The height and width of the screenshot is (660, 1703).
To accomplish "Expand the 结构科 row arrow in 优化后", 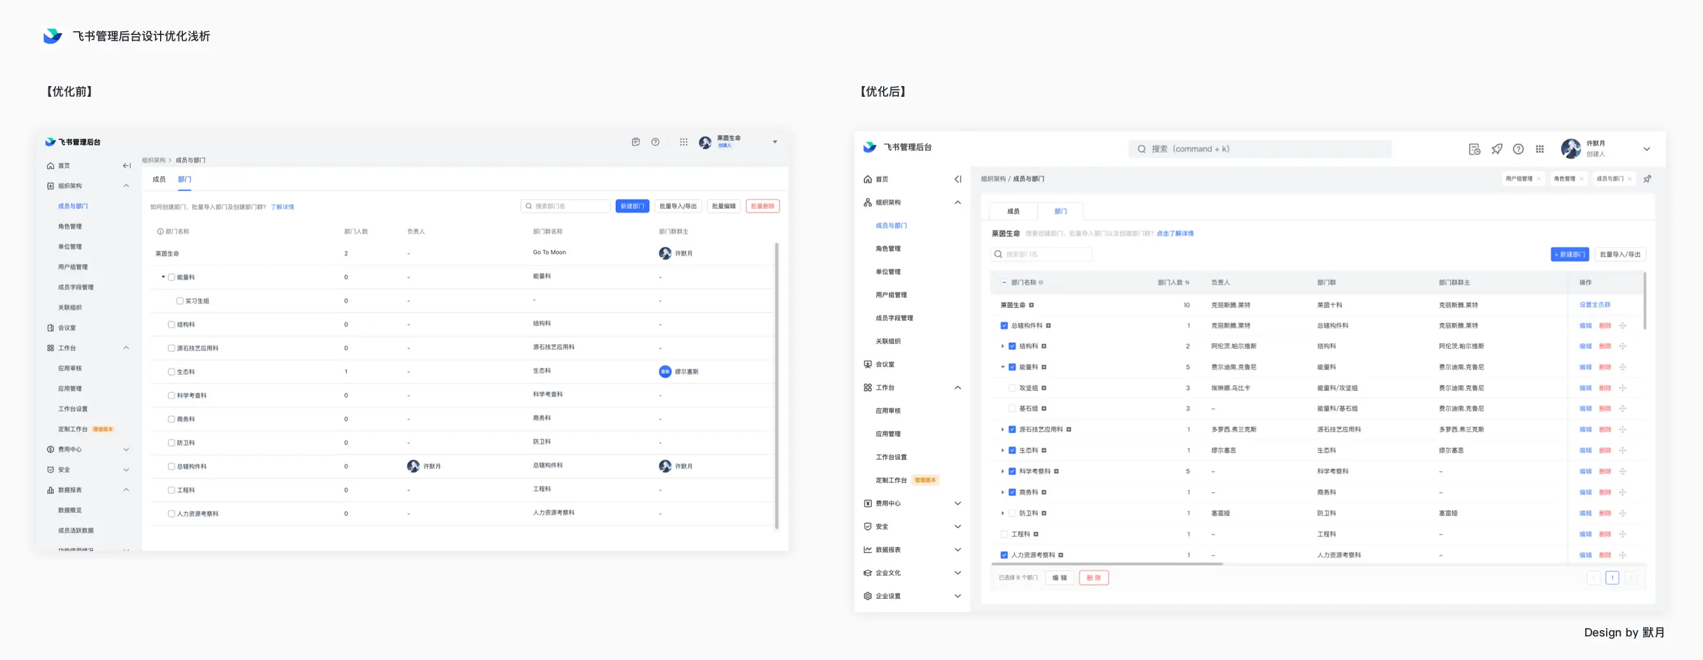I will tap(1002, 345).
